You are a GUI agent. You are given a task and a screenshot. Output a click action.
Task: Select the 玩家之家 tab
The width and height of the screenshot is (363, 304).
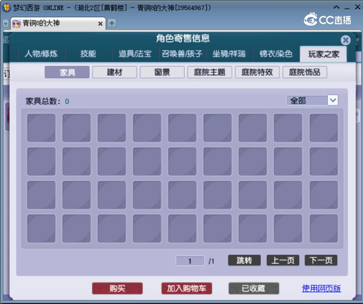click(323, 54)
